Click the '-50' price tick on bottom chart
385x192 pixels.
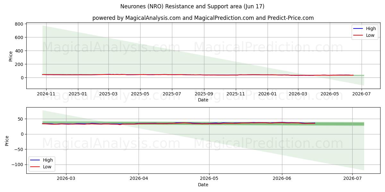[x=19, y=149]
